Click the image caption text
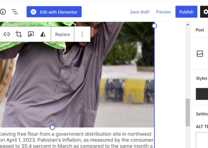 (x=77, y=140)
